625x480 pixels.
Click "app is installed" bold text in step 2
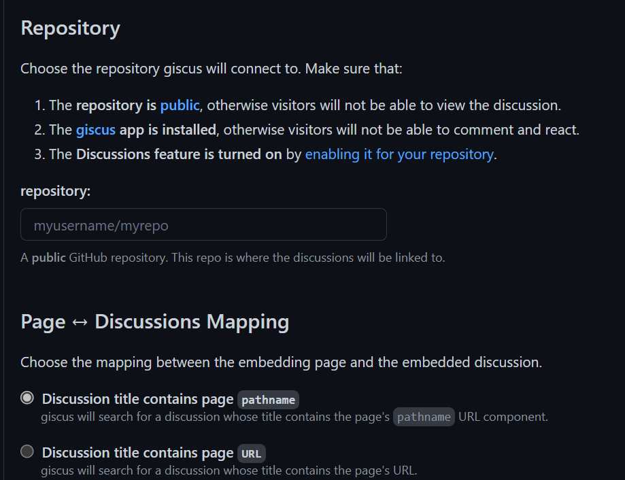(167, 130)
